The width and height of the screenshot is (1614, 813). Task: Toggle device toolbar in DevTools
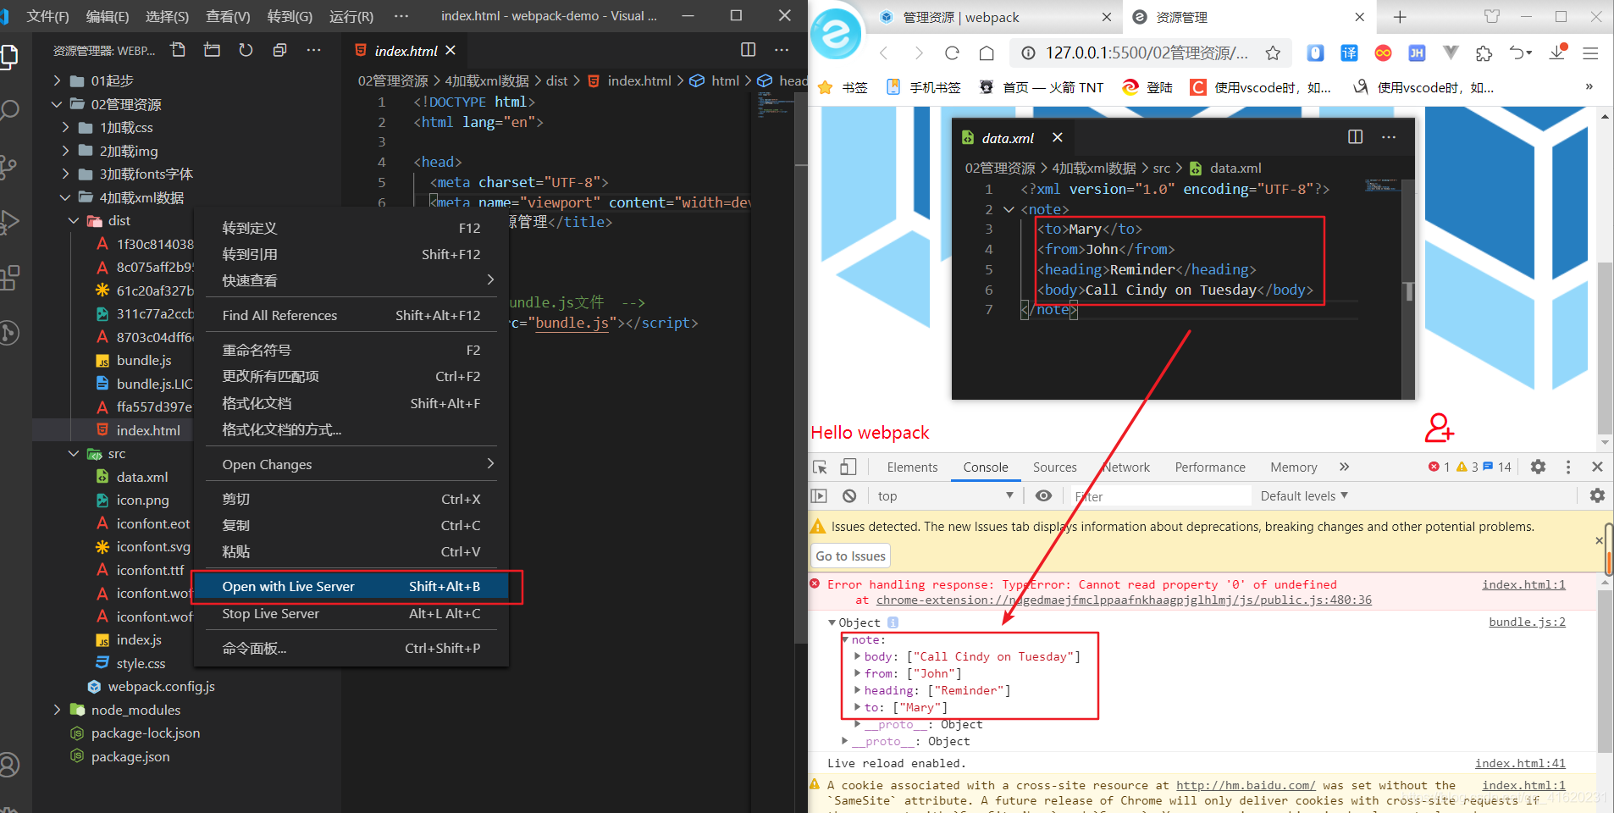coord(848,467)
